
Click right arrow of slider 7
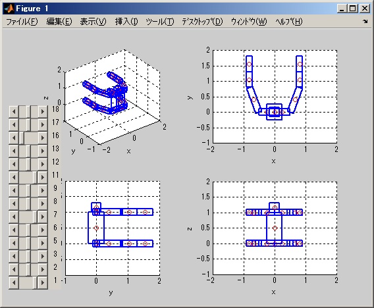pos(43,217)
